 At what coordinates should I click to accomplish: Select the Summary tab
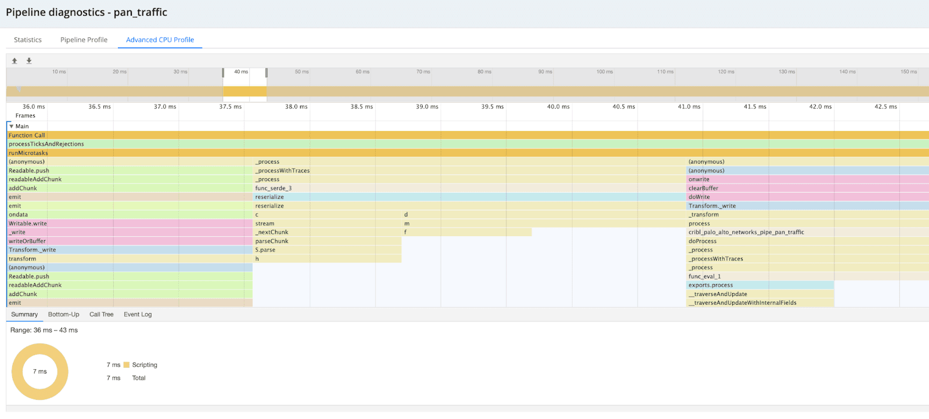[x=24, y=315]
